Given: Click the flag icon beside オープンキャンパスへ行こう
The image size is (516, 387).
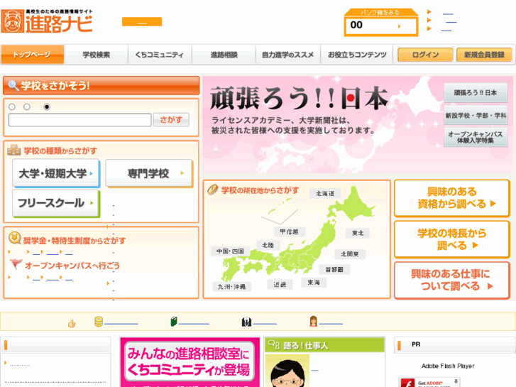Looking at the screenshot, I should coord(16,263).
